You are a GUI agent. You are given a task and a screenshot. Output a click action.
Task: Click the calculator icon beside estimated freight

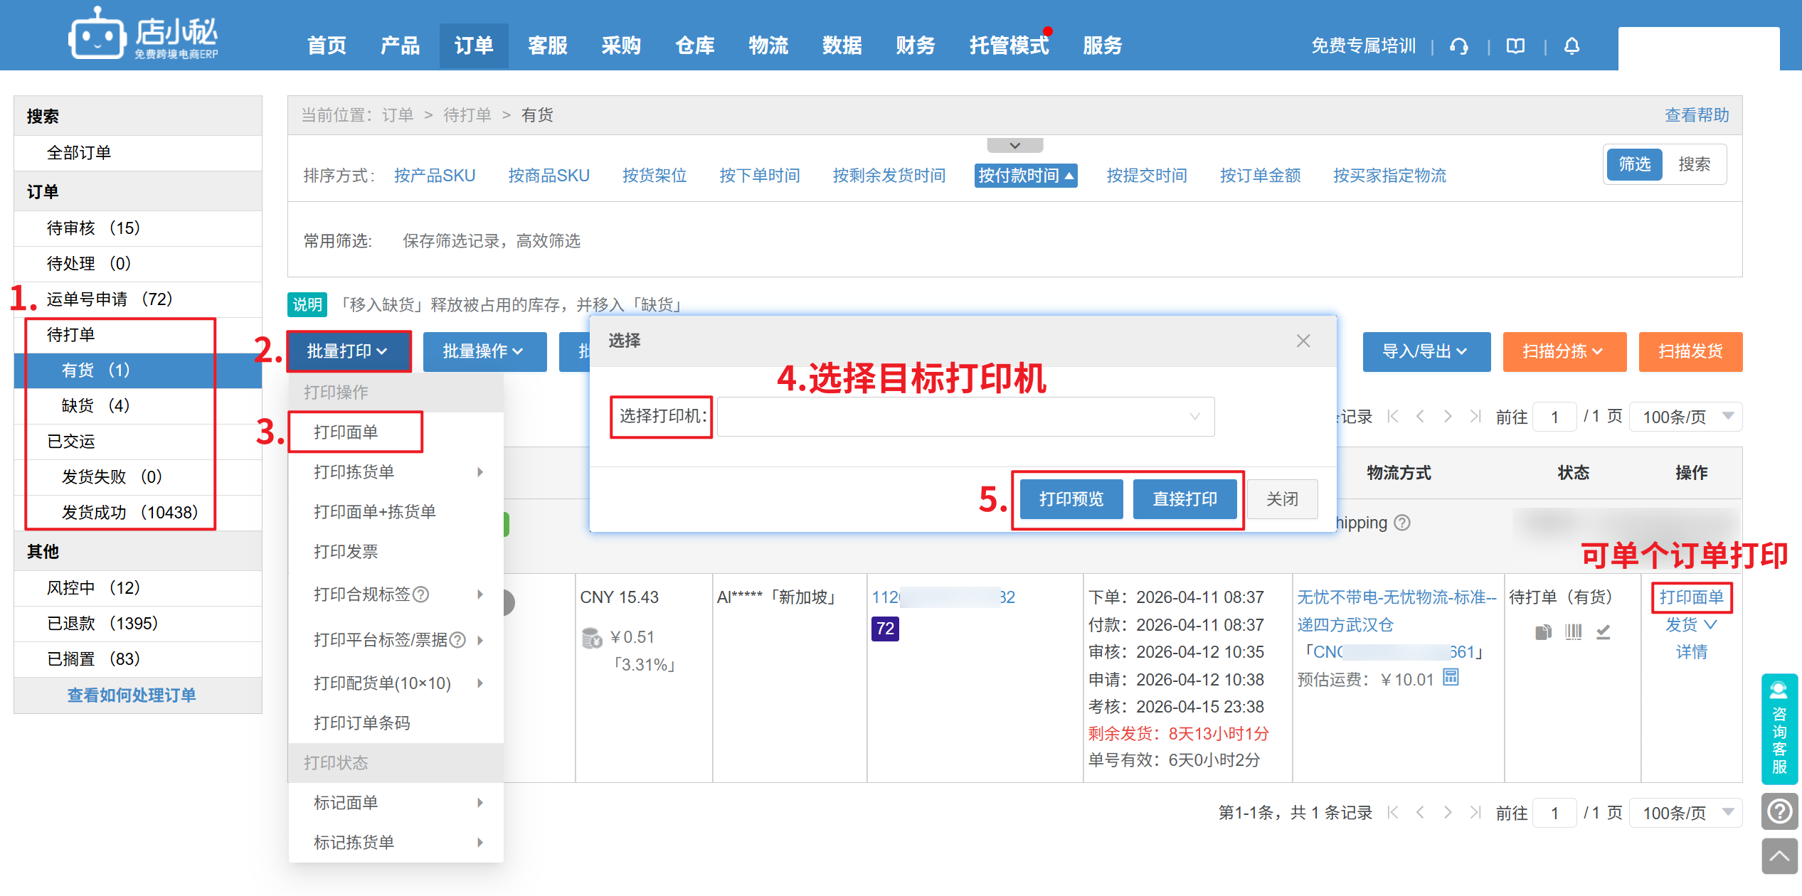tap(1451, 678)
